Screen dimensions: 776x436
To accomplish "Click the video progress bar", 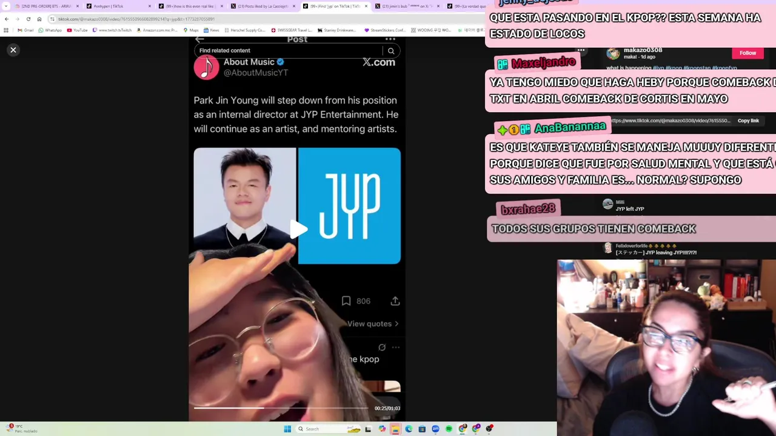I will click(280, 408).
